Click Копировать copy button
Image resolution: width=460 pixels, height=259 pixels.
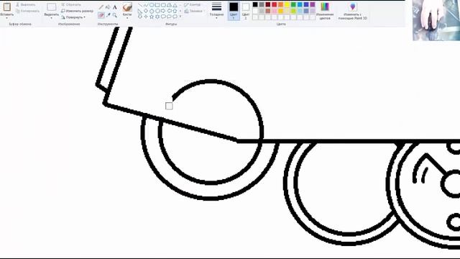pyautogui.click(x=27, y=11)
